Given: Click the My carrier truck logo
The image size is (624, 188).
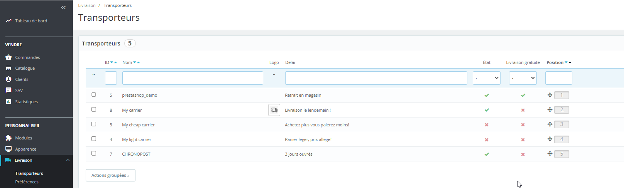Looking at the screenshot, I should [274, 110].
